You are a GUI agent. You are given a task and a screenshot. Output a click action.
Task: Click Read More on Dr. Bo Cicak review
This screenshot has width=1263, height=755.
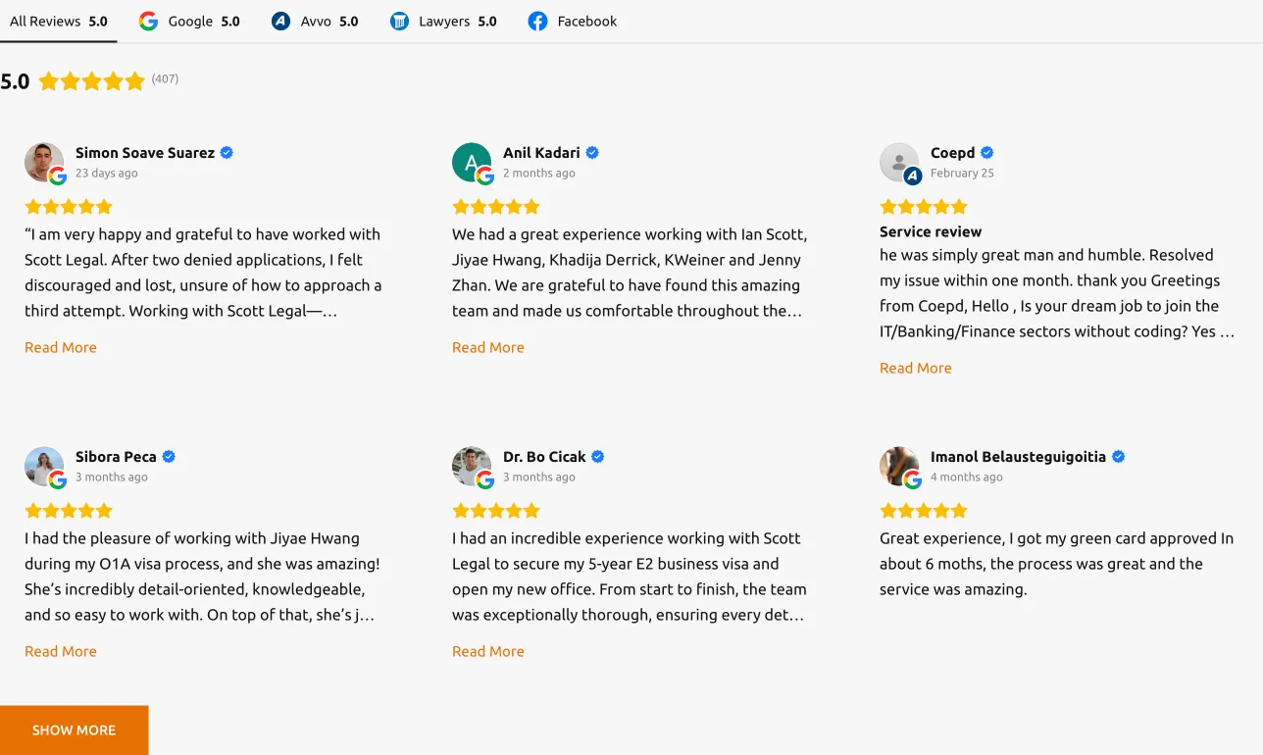coord(488,651)
